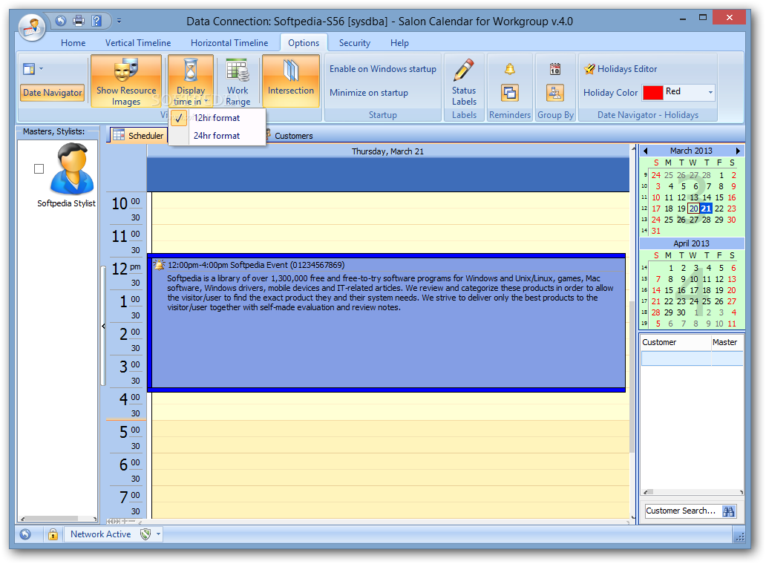Image resolution: width=766 pixels, height=564 pixels.
Task: Click the Customer Search input field
Action: [682, 511]
